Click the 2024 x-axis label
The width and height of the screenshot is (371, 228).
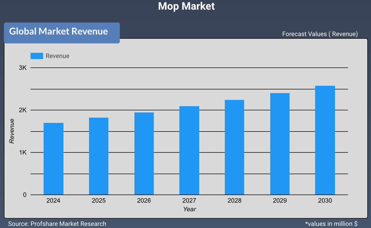point(53,201)
